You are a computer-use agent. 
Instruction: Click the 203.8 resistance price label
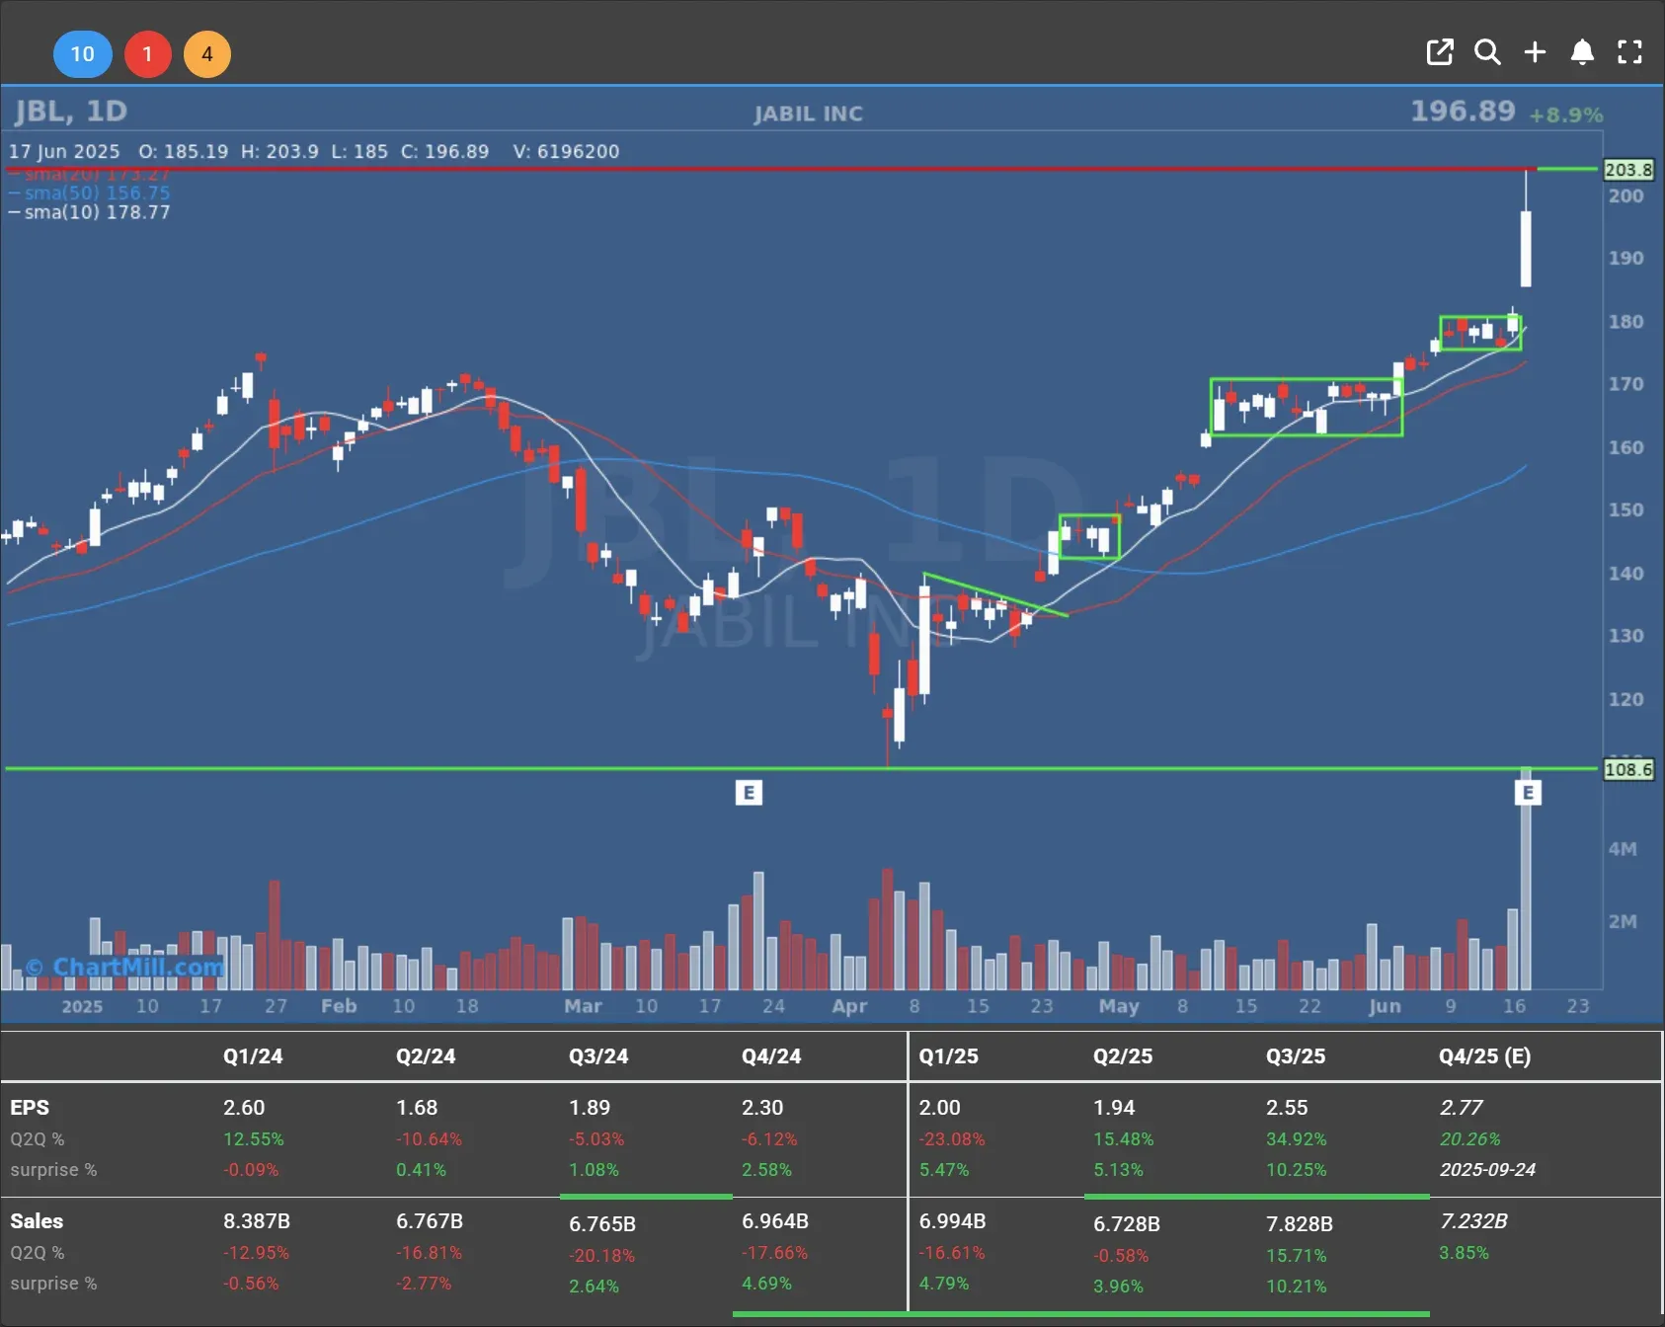(x=1627, y=170)
